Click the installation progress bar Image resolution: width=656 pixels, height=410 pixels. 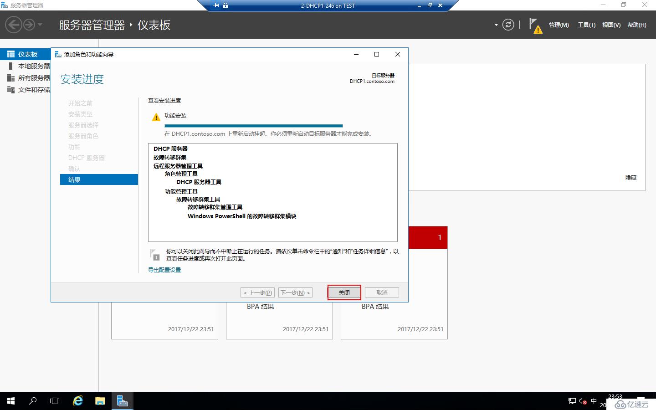click(x=253, y=125)
